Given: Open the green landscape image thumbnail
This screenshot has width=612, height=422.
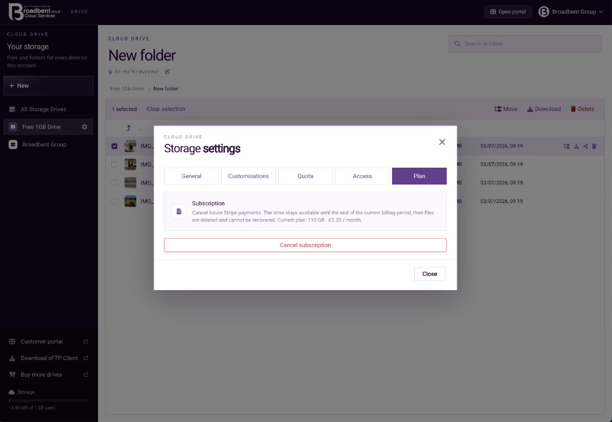Looking at the screenshot, I should 130,201.
